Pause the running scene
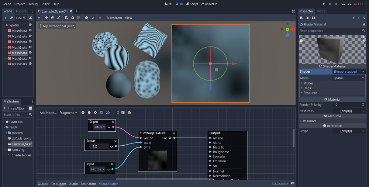The image size is (369, 187). tap(330, 4)
